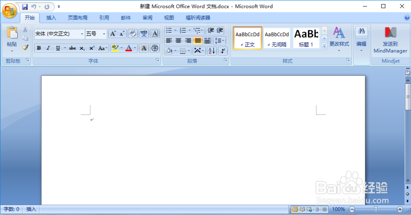Image resolution: width=411 pixels, height=215 pixels.
Task: Open the 引用 tab
Action: pyautogui.click(x=104, y=18)
